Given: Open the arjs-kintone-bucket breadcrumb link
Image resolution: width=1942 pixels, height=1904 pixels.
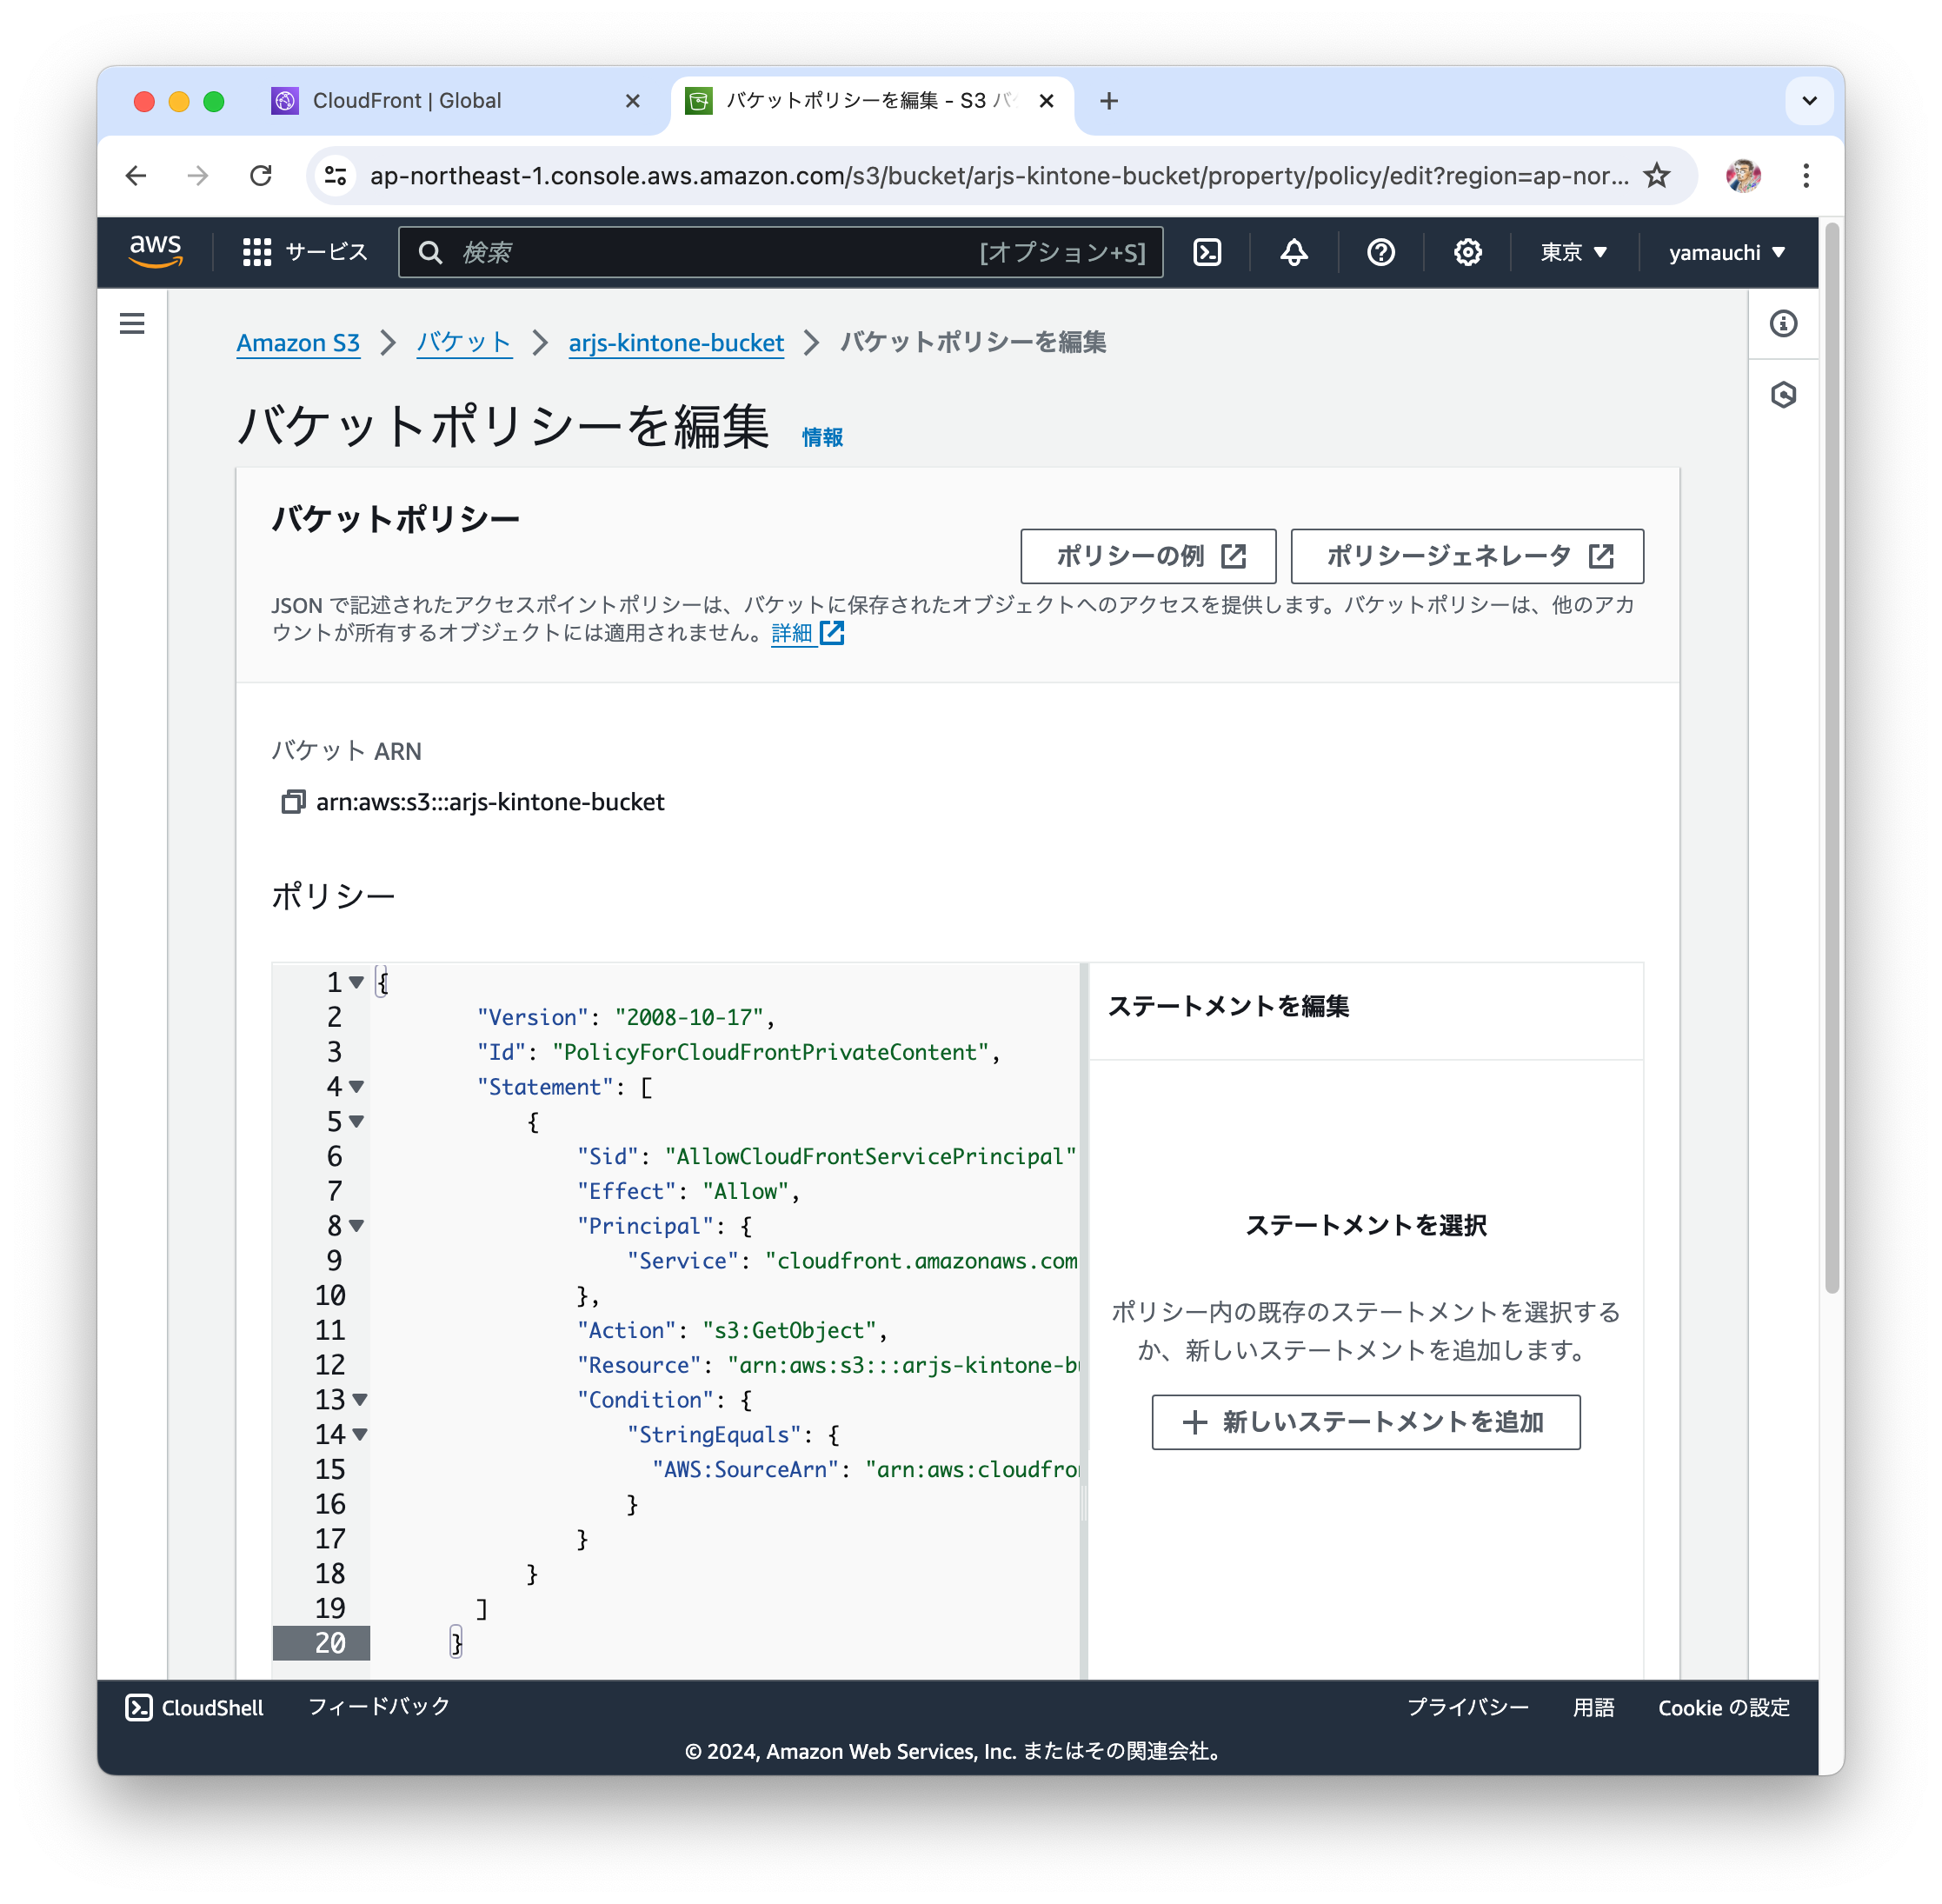Looking at the screenshot, I should (676, 343).
